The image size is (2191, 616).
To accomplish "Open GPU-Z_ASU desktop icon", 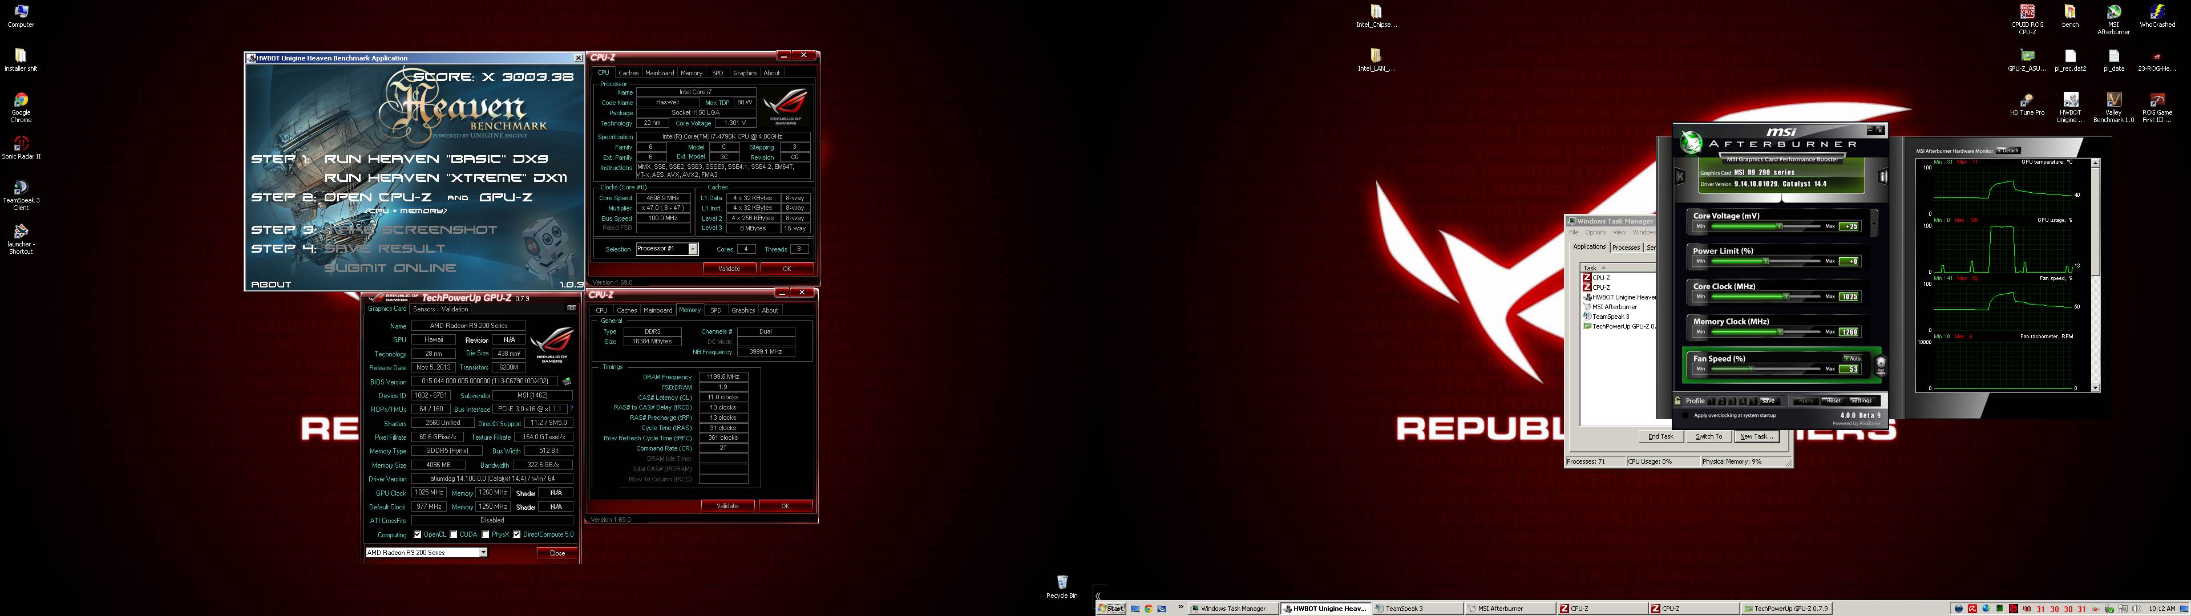I will coord(2027,59).
